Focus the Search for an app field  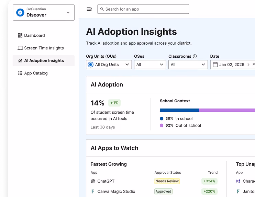tap(143, 9)
